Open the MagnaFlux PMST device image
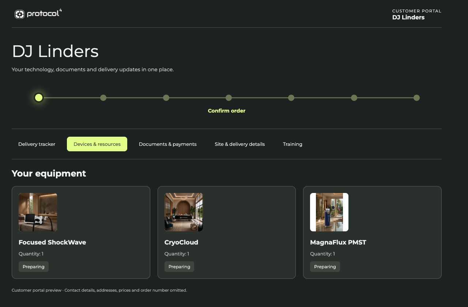Screen dimensions: 468x307 click(329, 212)
